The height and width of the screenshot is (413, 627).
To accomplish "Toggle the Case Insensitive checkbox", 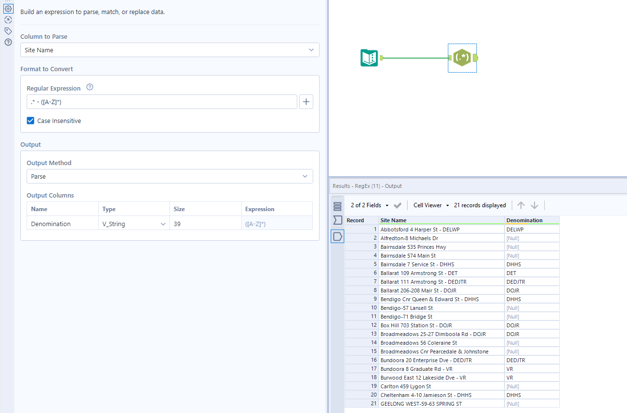I will click(30, 121).
